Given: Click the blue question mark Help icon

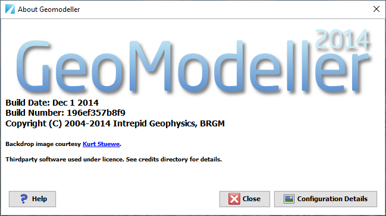Looking at the screenshot, I should (24, 199).
